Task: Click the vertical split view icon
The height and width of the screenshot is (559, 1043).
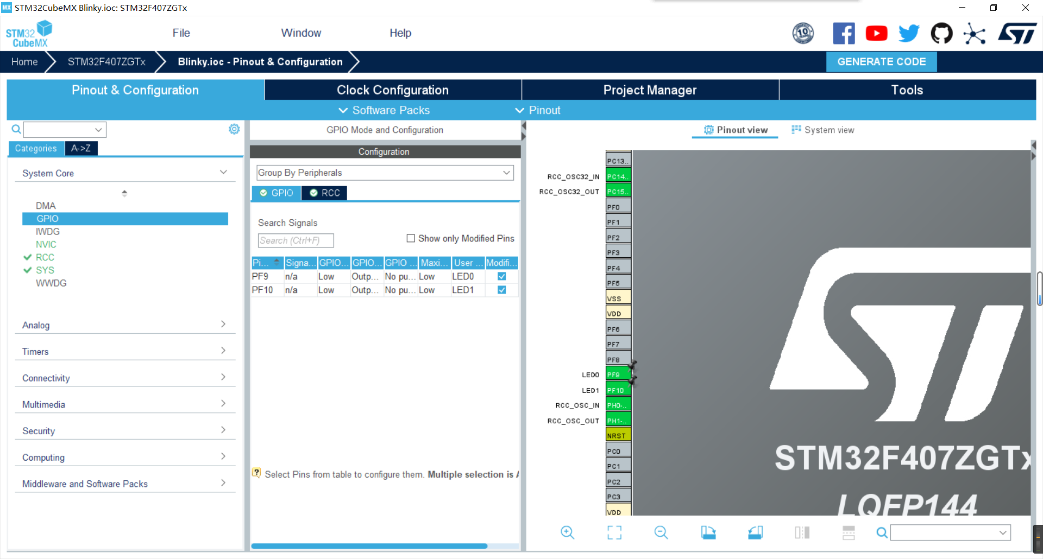Action: pos(802,532)
